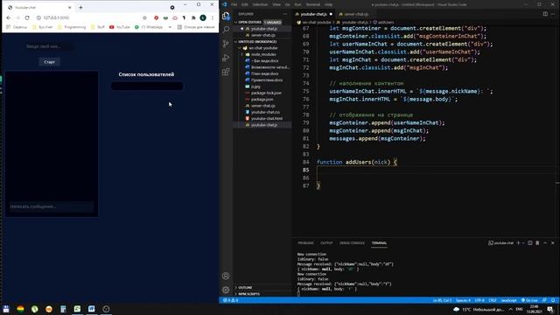Reload the page in Chrome
Viewport: 560px width, 315px height.
pyautogui.click(x=27, y=17)
